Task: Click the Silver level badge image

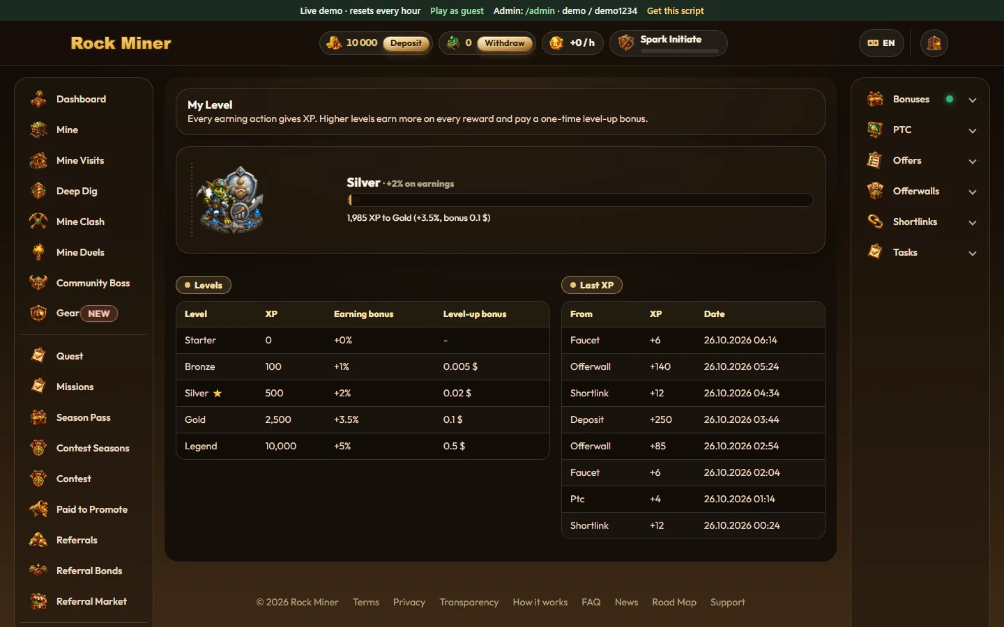Action: click(231, 200)
